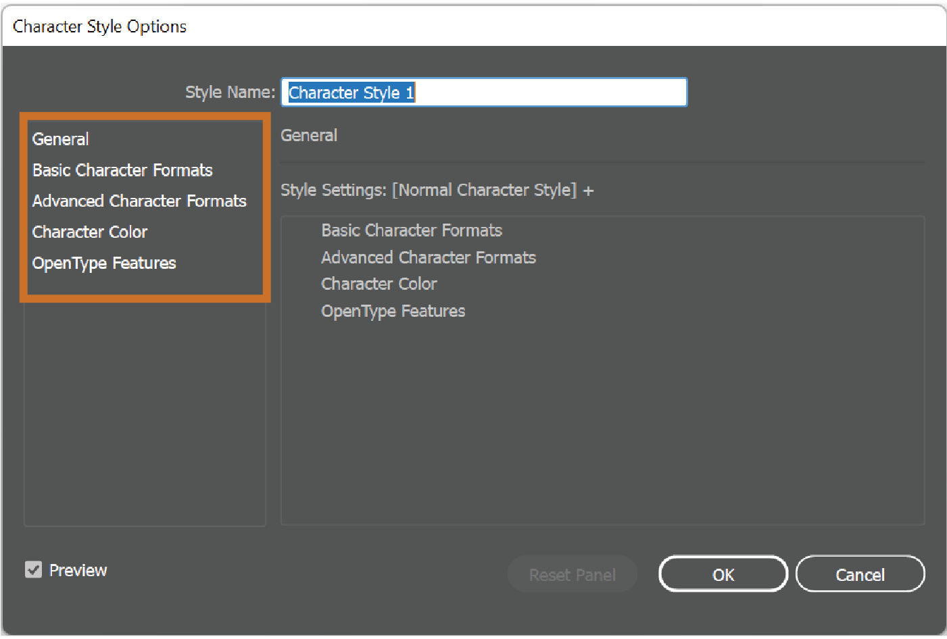Open OpenType Features settings

coord(103,263)
